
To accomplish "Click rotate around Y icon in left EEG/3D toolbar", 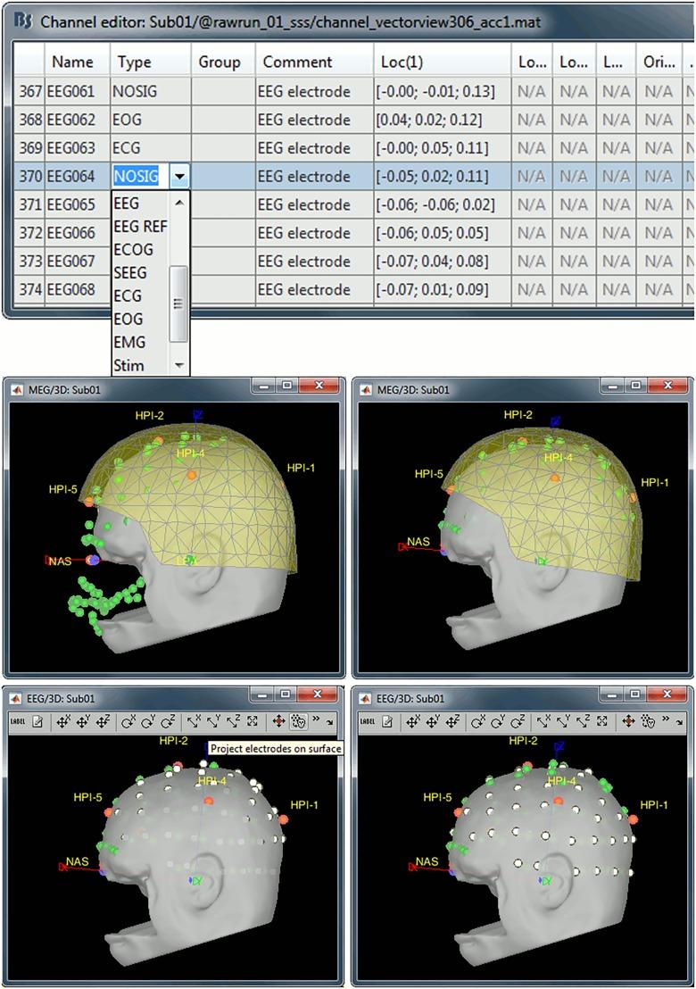I will pos(147,721).
